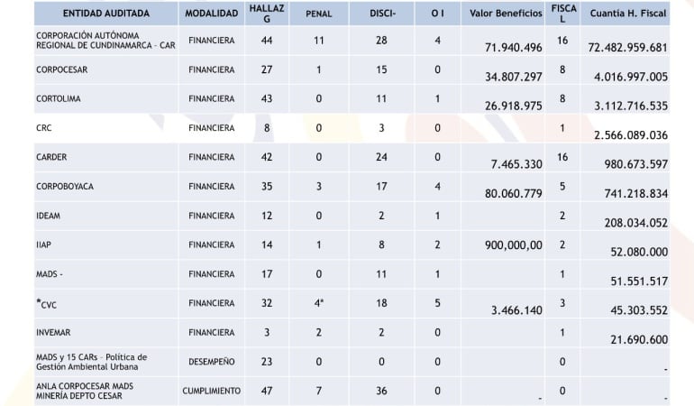
Task: Select the CORPOCESAR entity cell
Action: [62, 69]
